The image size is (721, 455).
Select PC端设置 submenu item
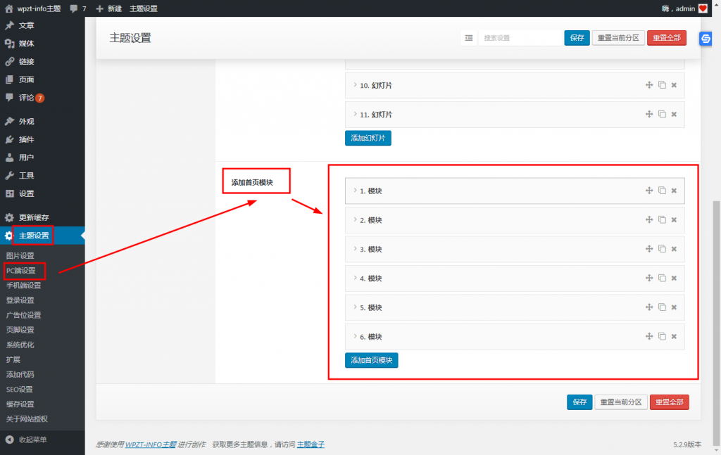(20, 271)
